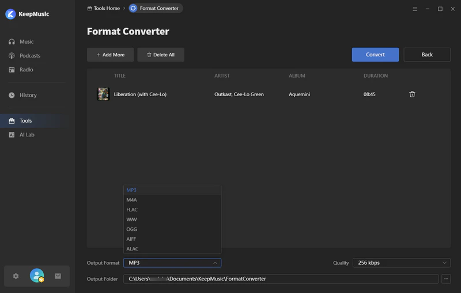Viewport: 461px width, 293px height.
Task: Click the Tools toolbox icon
Action: coord(12,121)
